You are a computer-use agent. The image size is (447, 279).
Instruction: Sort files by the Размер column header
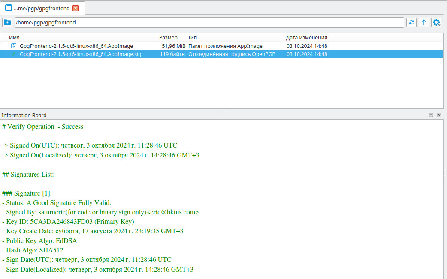[172, 37]
